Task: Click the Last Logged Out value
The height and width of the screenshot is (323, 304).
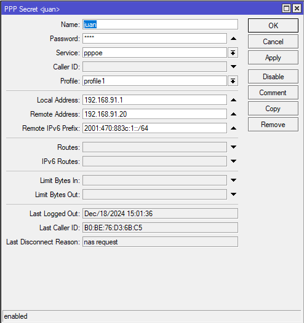Action: (160, 214)
